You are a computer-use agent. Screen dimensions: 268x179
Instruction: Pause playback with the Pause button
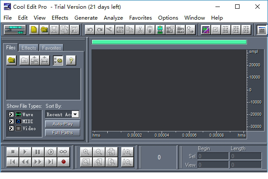click(x=38, y=152)
